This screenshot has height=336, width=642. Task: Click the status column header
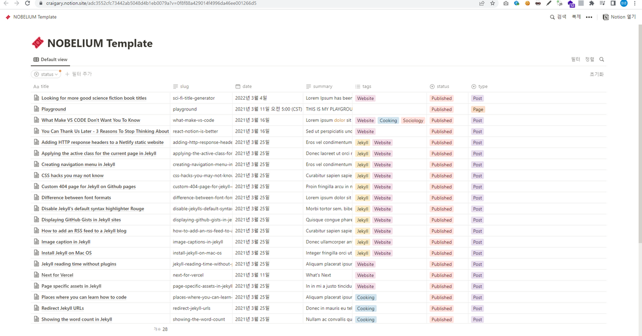click(x=448, y=86)
